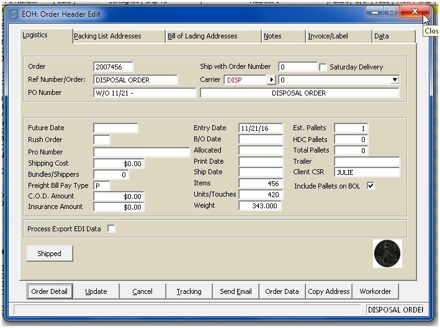Click the Rush Order field
440x328 pixels.
pyautogui.click(x=102, y=140)
